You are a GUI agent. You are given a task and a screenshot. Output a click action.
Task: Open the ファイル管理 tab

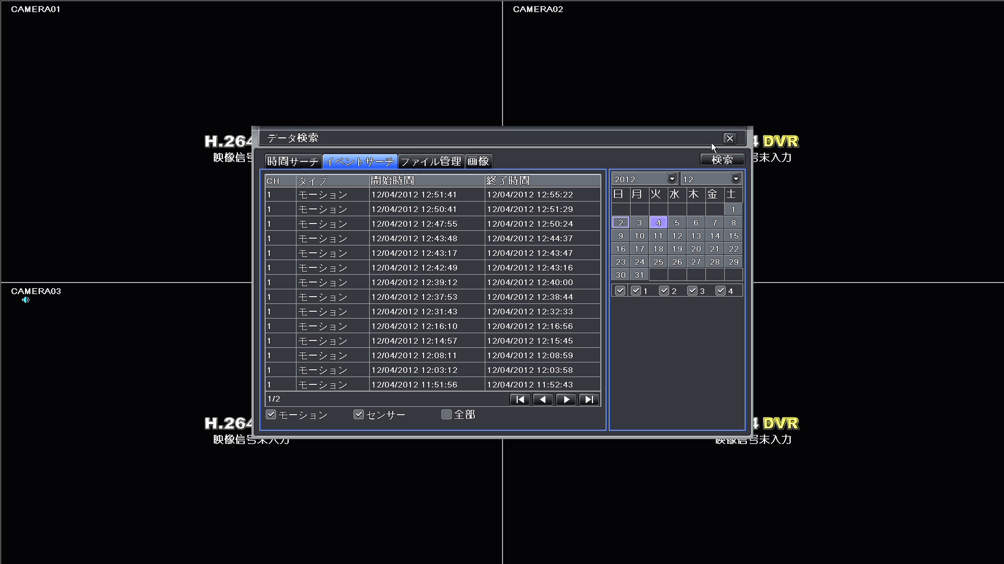[x=430, y=161]
